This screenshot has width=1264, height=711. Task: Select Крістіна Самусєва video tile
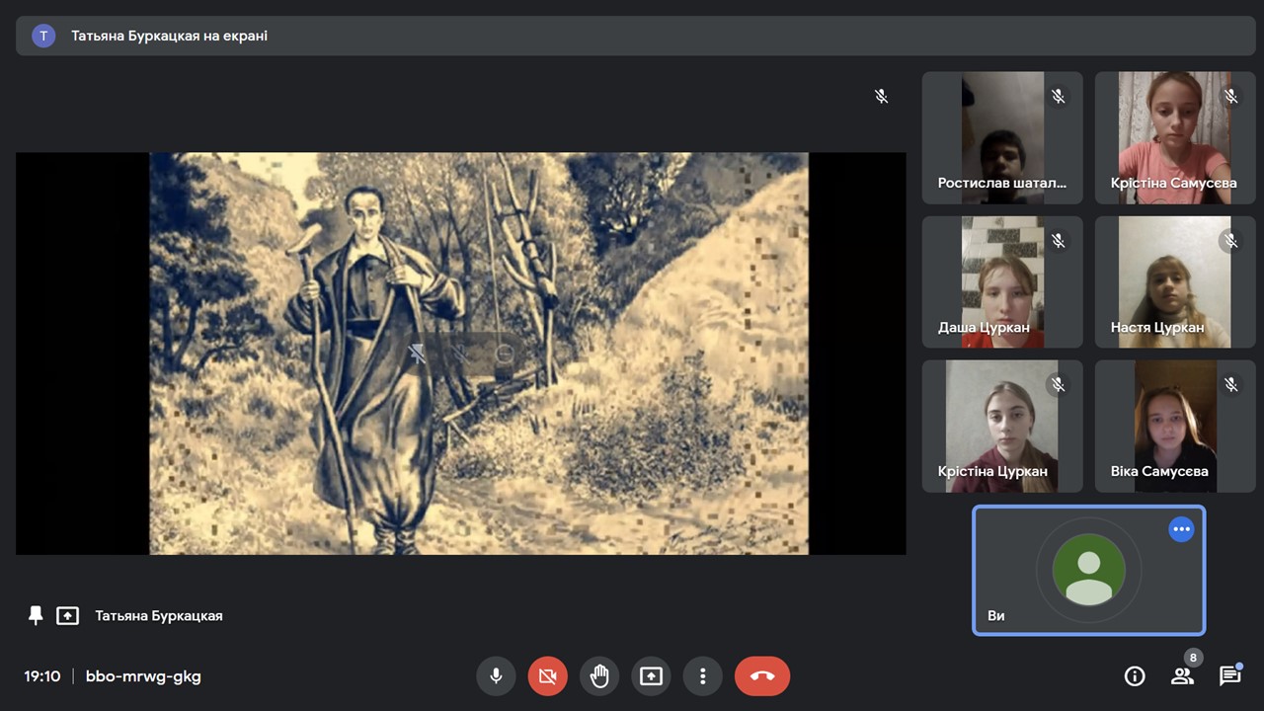(1175, 138)
